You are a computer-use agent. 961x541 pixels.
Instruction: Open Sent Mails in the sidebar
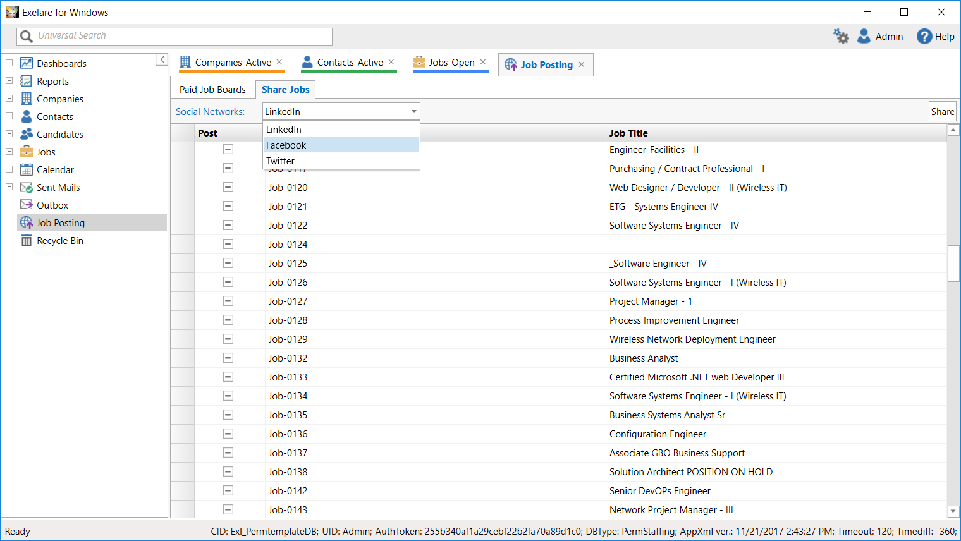tap(58, 187)
